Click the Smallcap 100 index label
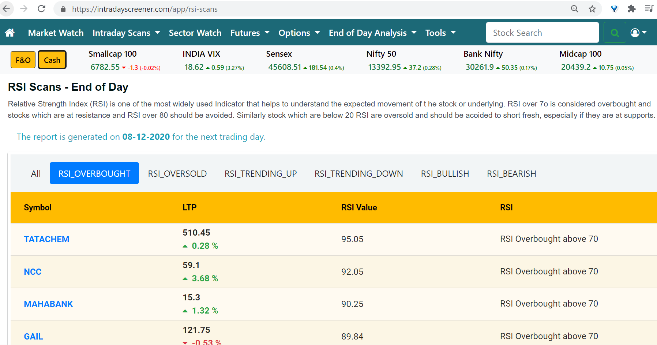The image size is (657, 345). click(x=112, y=54)
